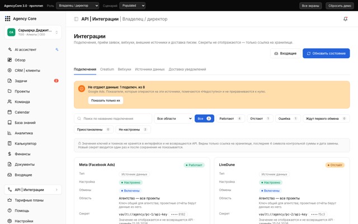This screenshot has height=224, width=358.
Task: Open notifications bell icon
Action: [345, 19]
